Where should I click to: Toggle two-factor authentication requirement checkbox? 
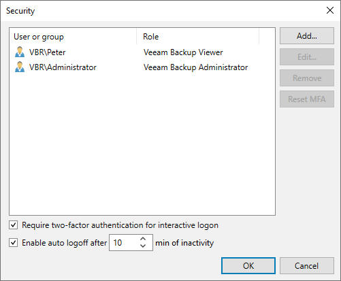tap(14, 225)
